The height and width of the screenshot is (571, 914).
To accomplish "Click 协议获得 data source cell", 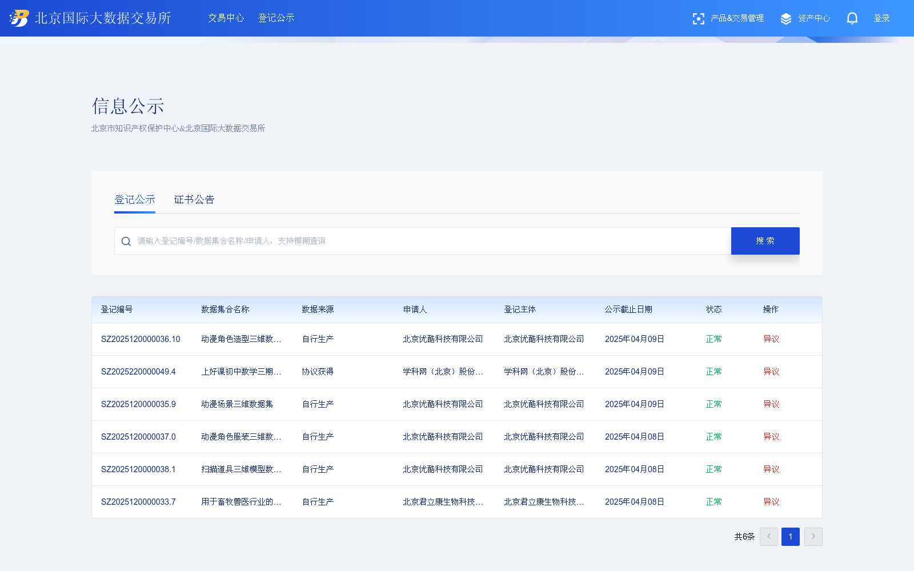I will pyautogui.click(x=318, y=372).
